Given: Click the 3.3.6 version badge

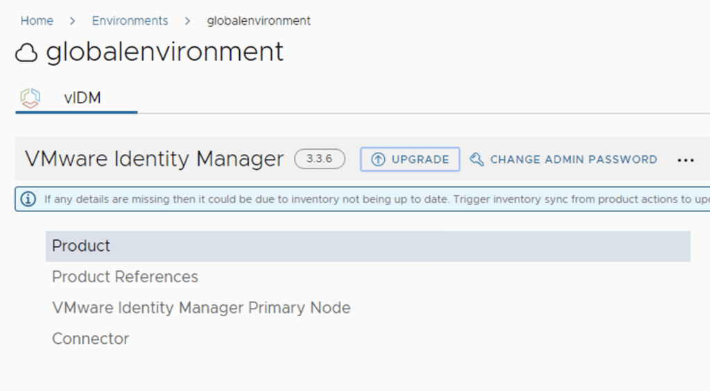Looking at the screenshot, I should pos(320,159).
